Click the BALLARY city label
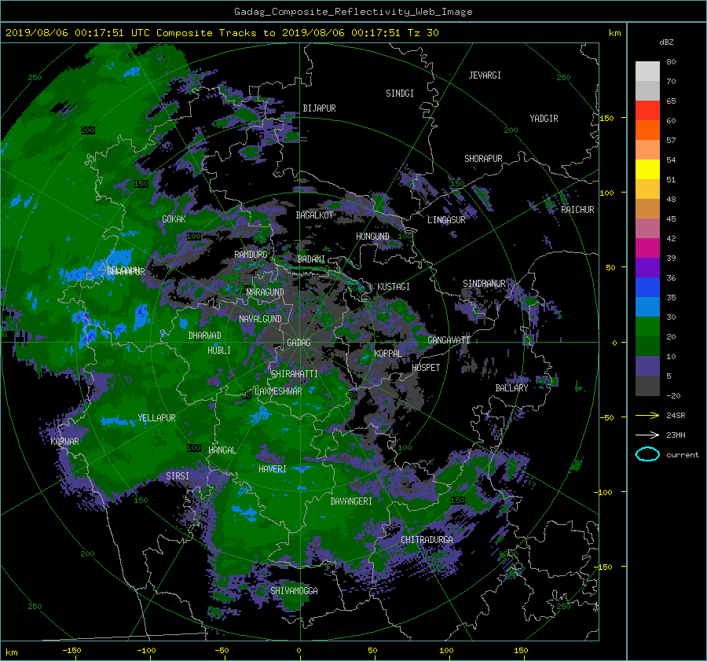The width and height of the screenshot is (707, 661). pos(511,388)
